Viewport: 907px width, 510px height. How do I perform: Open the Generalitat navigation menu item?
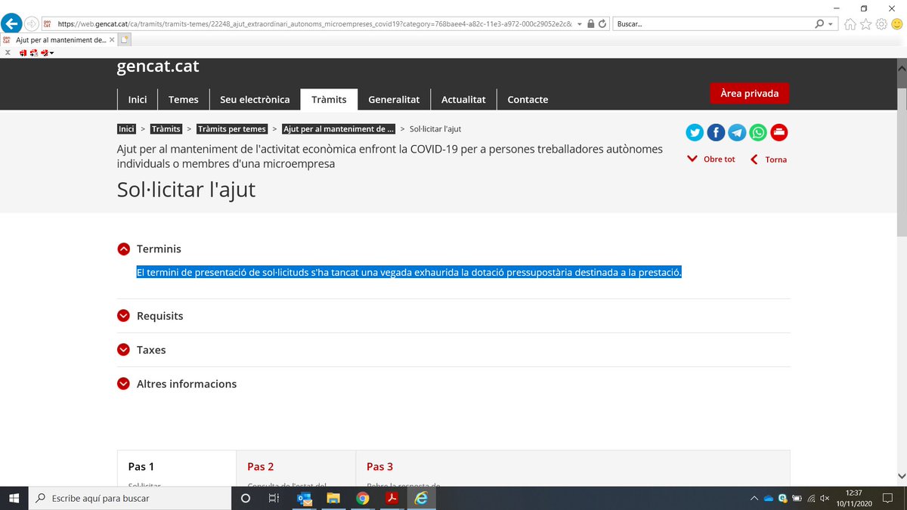pyautogui.click(x=394, y=99)
